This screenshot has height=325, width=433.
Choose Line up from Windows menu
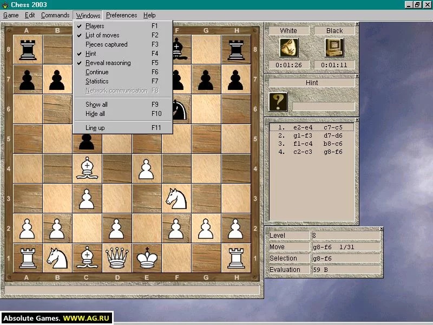(x=123, y=128)
